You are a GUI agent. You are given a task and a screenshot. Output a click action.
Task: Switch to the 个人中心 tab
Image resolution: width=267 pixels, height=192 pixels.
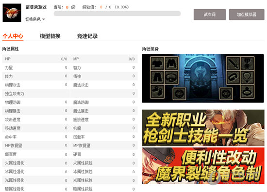click(13, 36)
